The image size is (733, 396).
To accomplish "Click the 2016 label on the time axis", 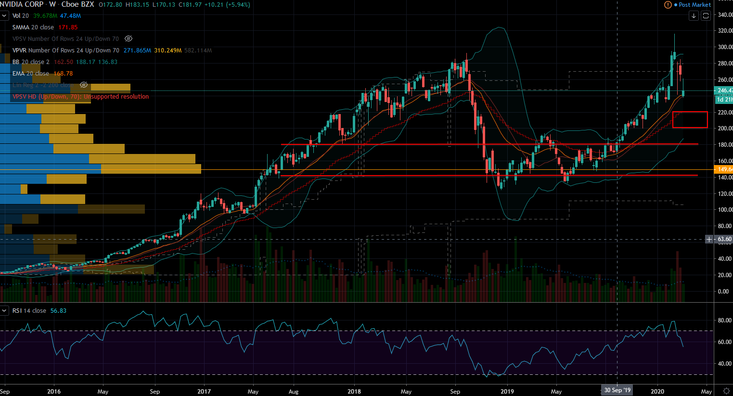I will point(54,392).
